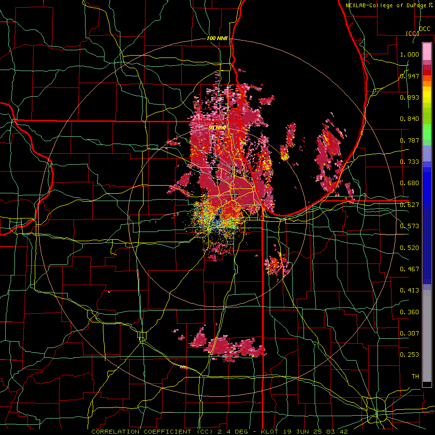The height and width of the screenshot is (435, 435).
Task: Select the TH threshold label
Action: point(415,377)
